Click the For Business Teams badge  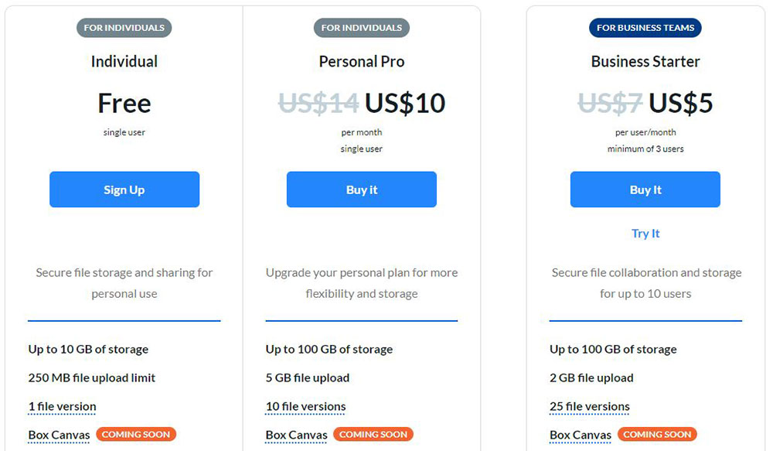pyautogui.click(x=645, y=28)
